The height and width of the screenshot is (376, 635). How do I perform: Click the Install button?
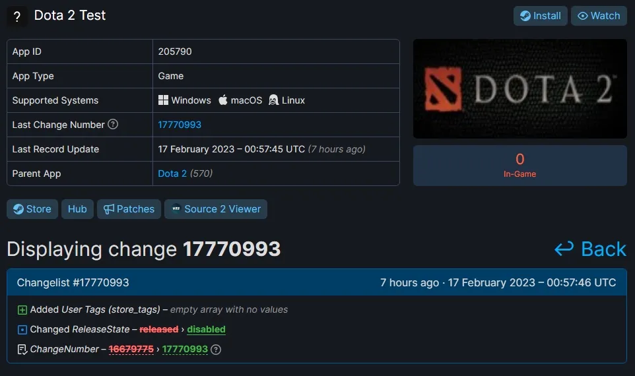[540, 16]
